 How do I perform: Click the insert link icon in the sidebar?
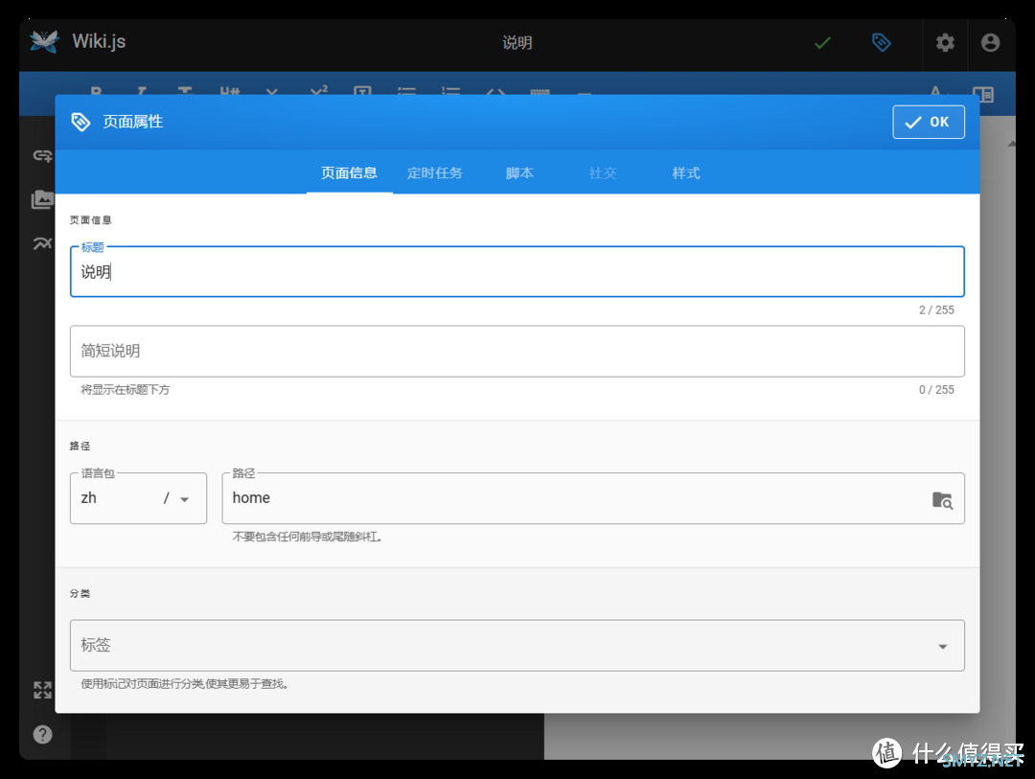pyautogui.click(x=43, y=156)
